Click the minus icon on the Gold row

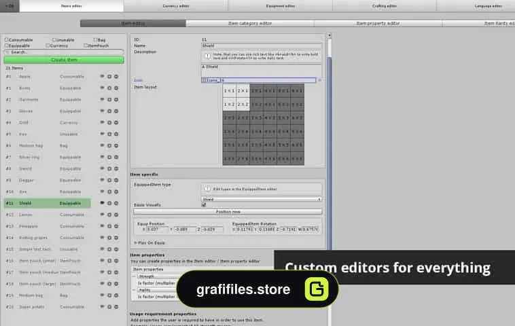coord(116,122)
